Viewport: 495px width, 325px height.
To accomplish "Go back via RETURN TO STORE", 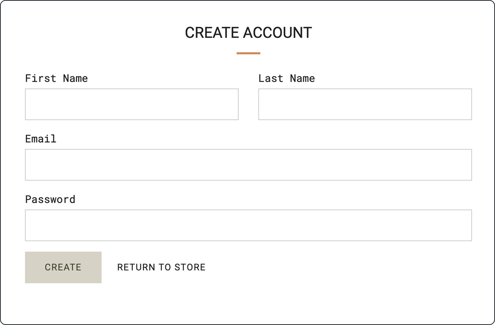I will [x=161, y=267].
